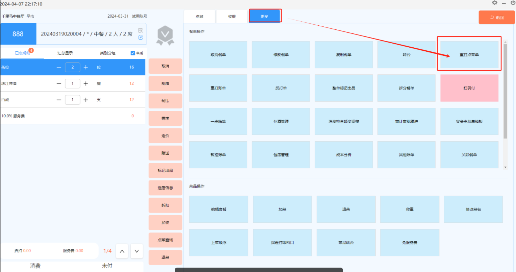This screenshot has width=516, height=272.
Task: Click the 珠江啤酒 quantity input field
Action: pyautogui.click(x=72, y=83)
